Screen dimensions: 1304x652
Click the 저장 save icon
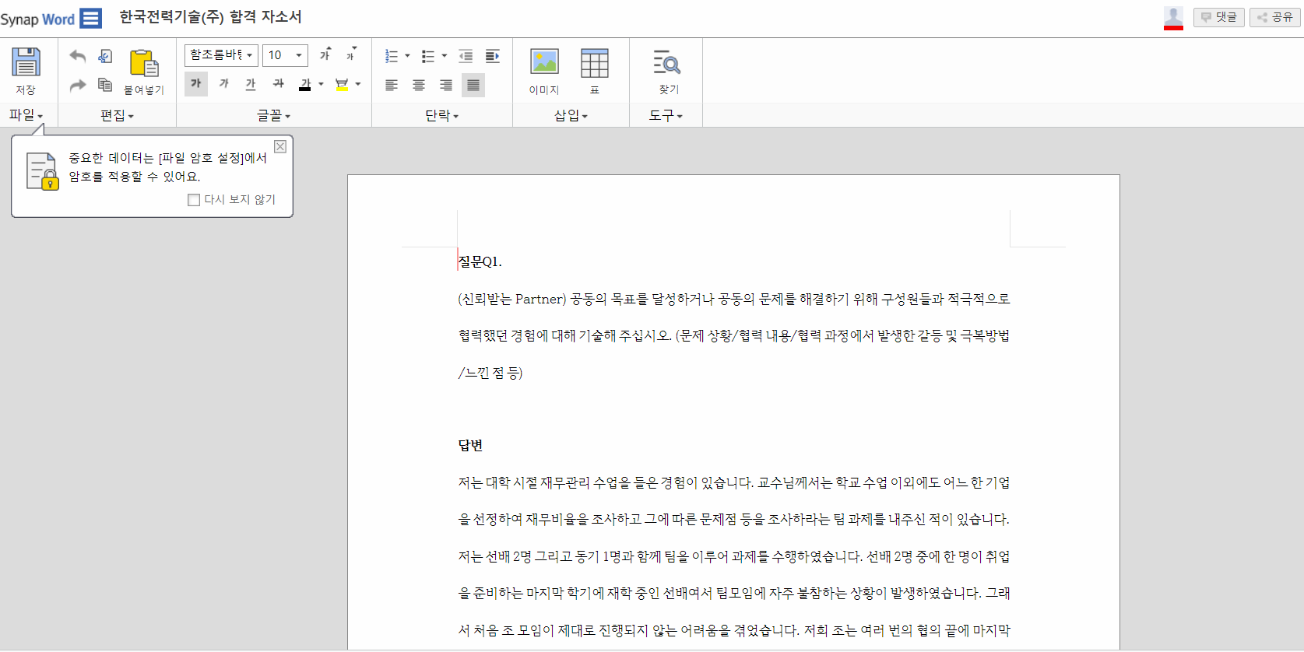click(26, 63)
